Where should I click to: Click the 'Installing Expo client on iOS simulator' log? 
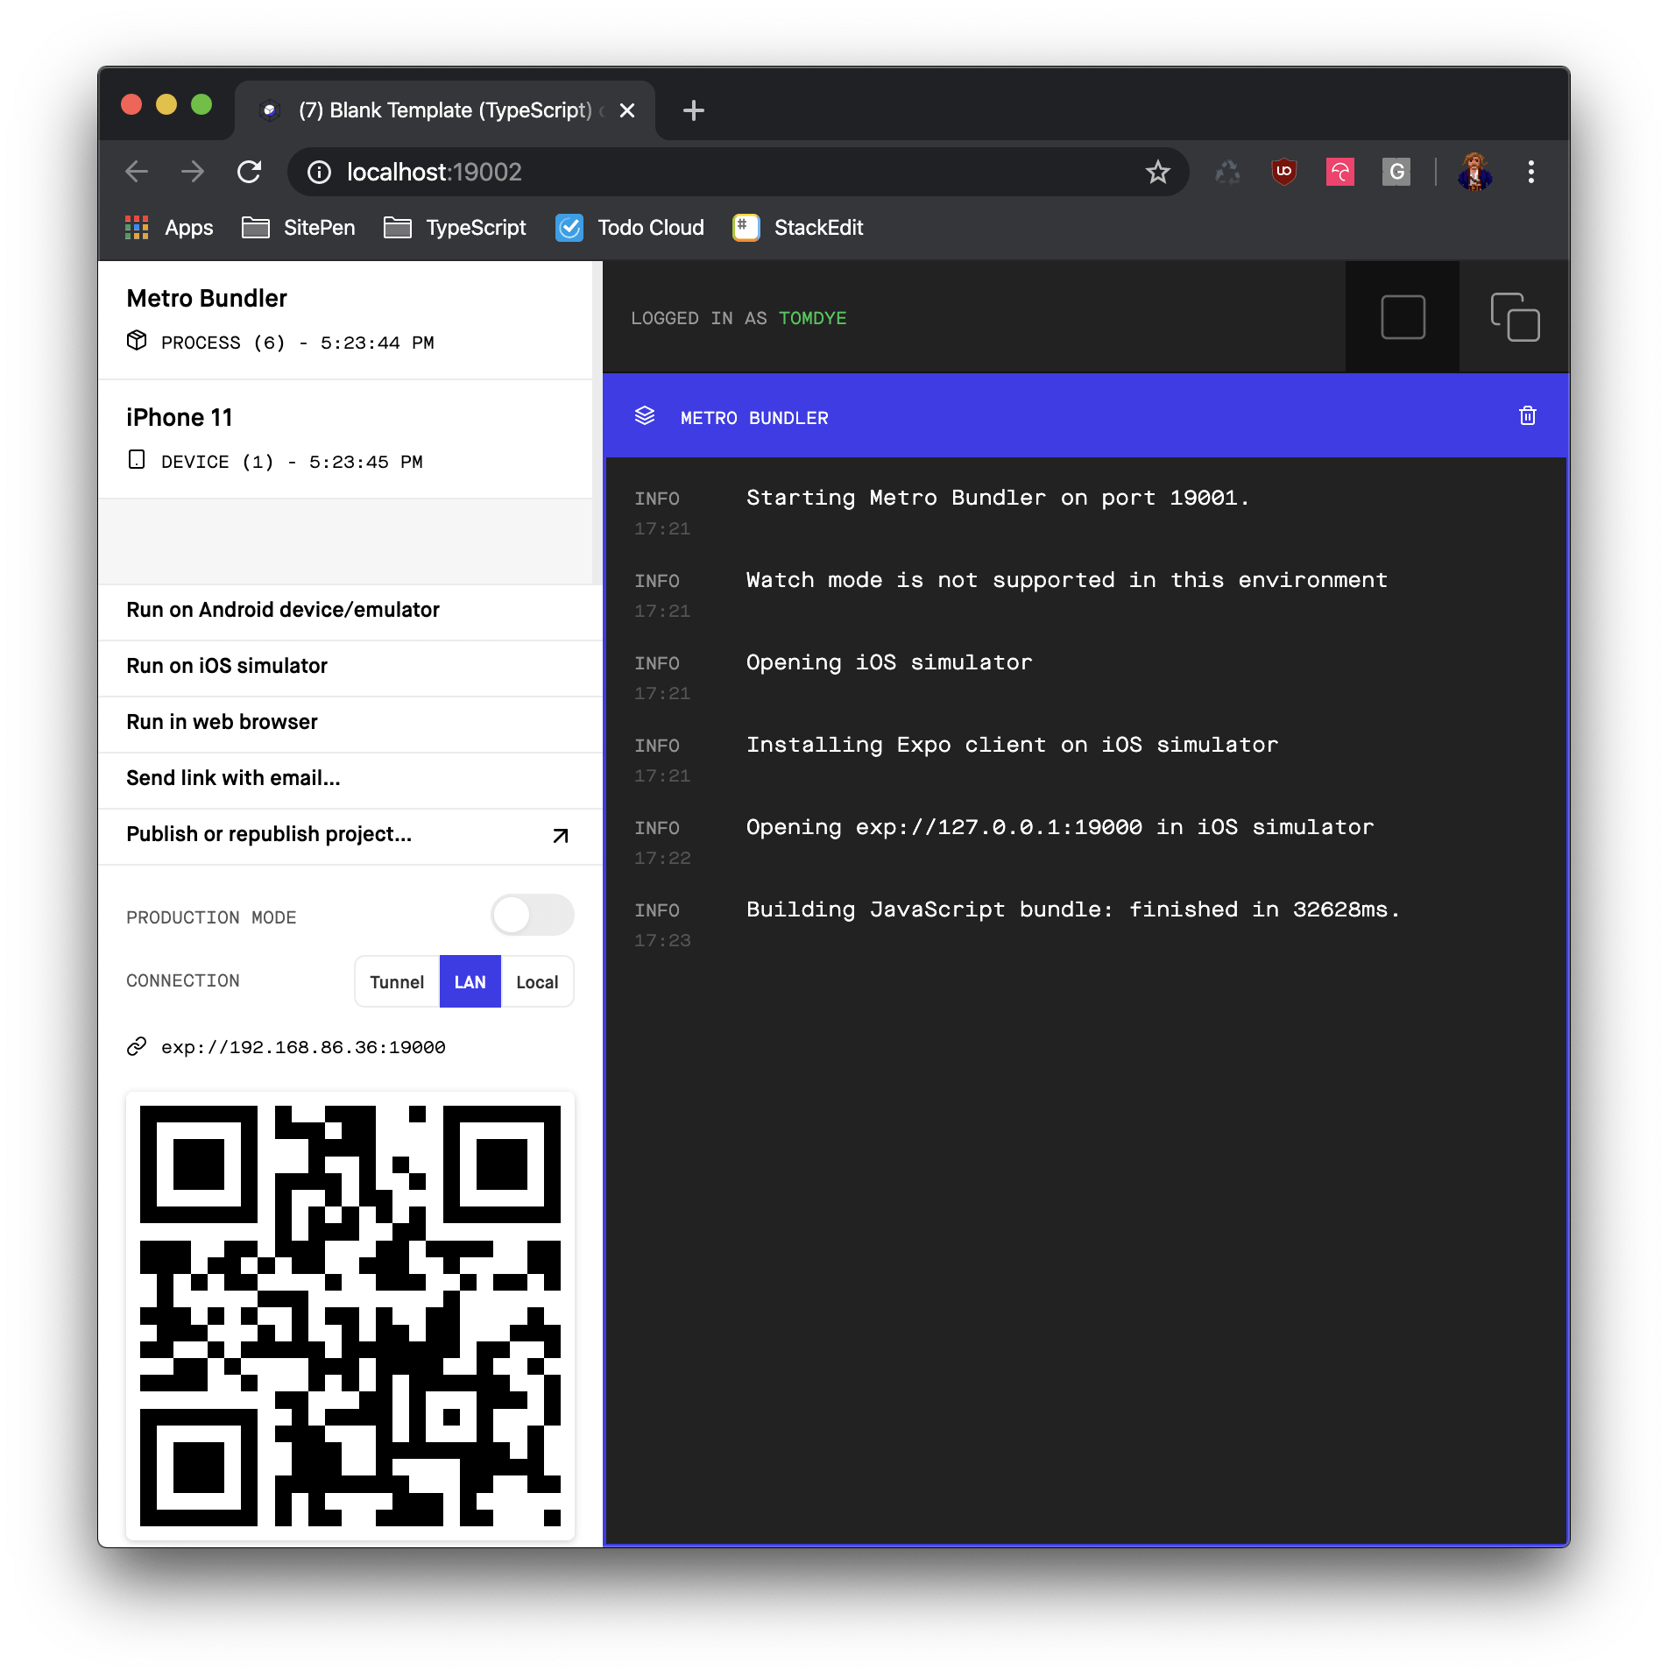pos(1012,746)
